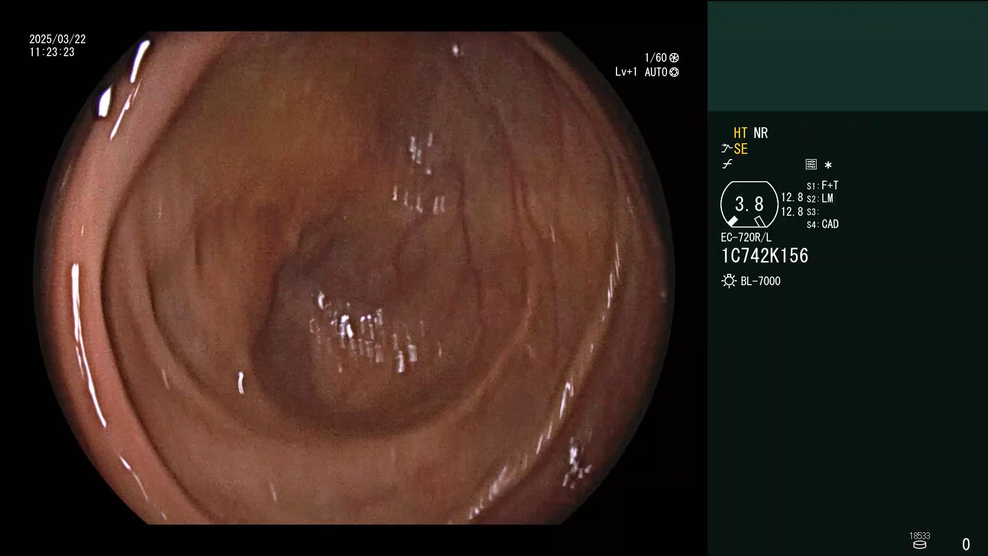Click the time stamp 11:23:23

pos(52,52)
